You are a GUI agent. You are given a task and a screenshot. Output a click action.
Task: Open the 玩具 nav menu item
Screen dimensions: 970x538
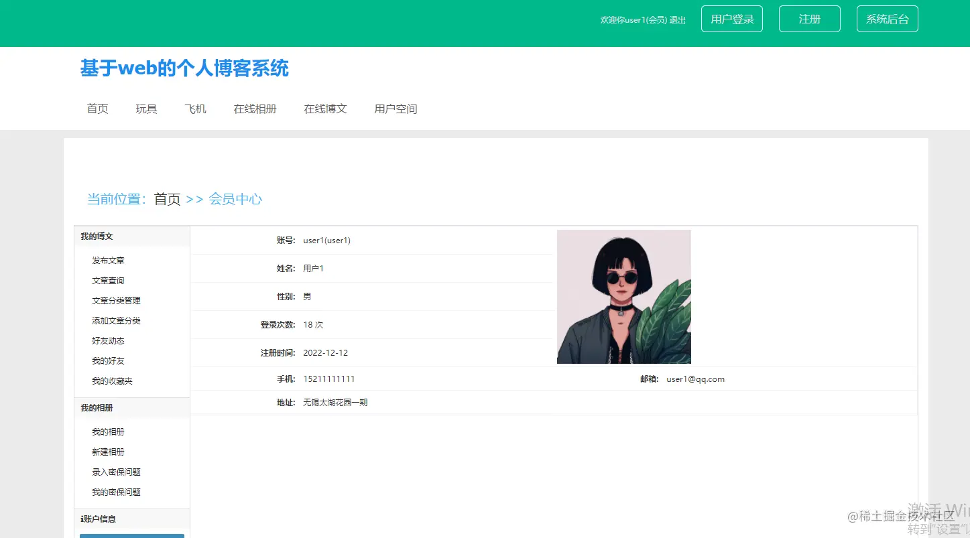[x=147, y=109]
